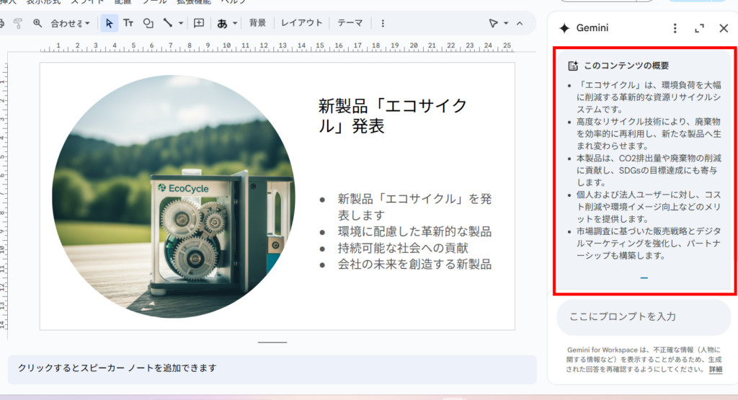Collapse the menus with the chevron up
This screenshot has width=738, height=400.
point(520,23)
